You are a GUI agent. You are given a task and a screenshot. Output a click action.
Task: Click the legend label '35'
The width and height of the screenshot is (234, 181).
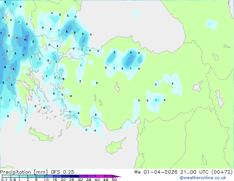coord(89,180)
